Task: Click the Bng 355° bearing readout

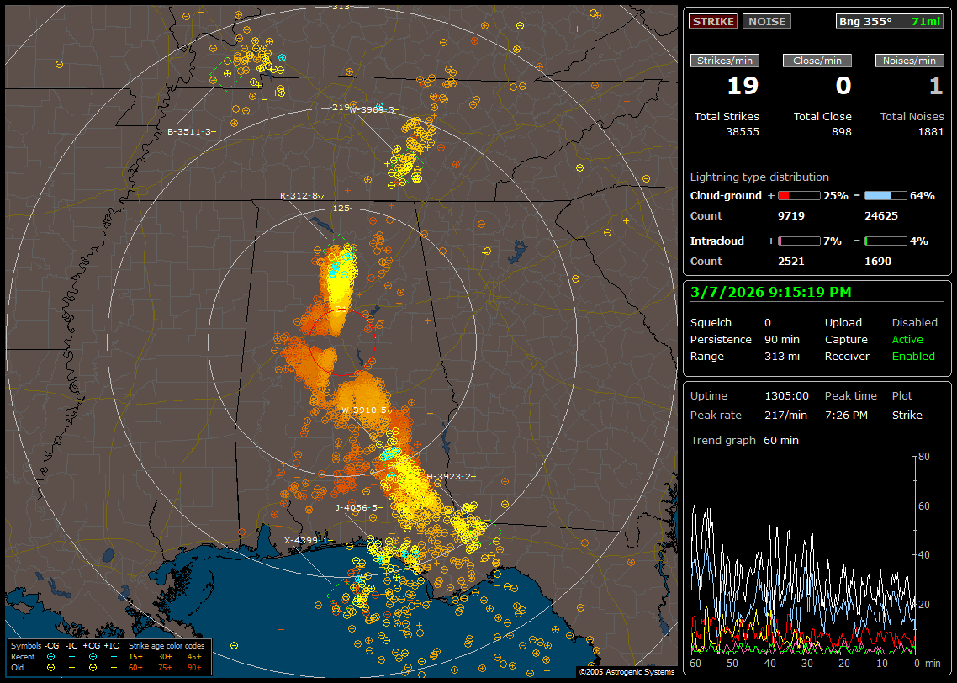Action: tap(865, 21)
